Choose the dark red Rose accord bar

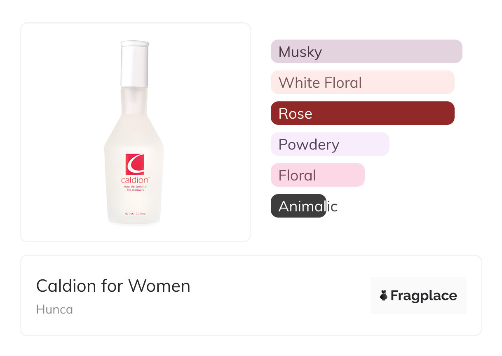coord(362,113)
